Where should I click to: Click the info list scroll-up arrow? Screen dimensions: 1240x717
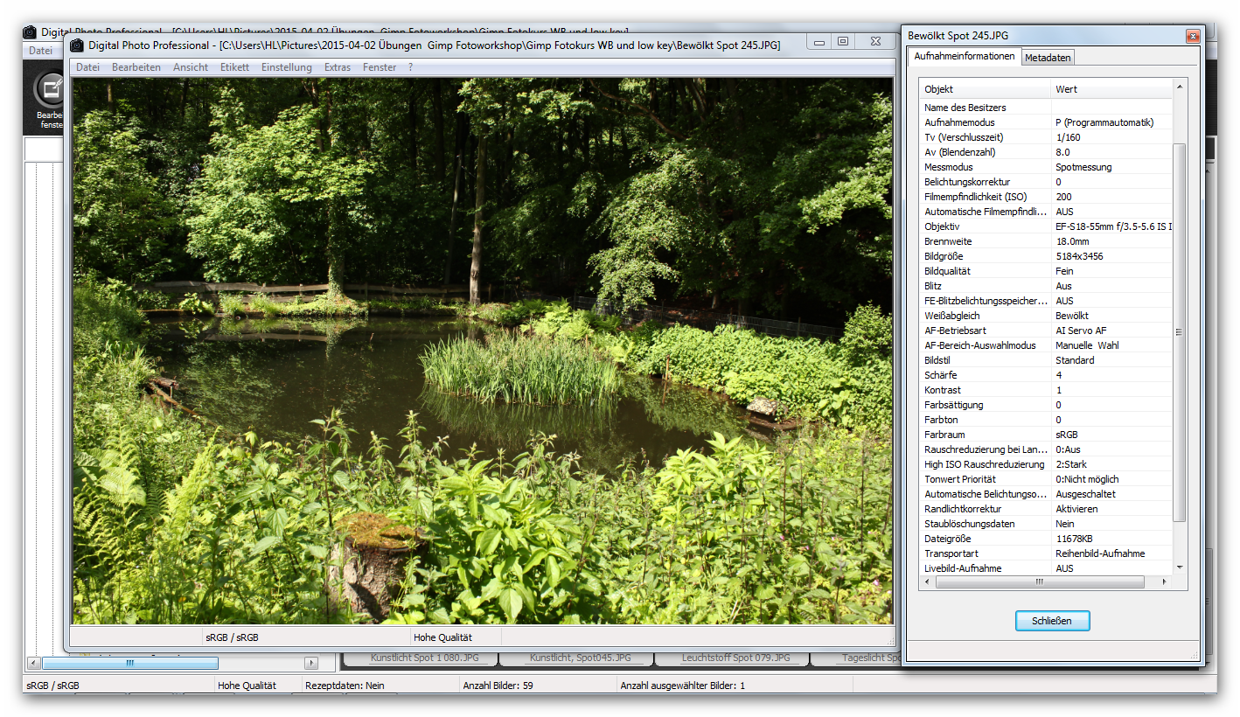tap(1179, 87)
